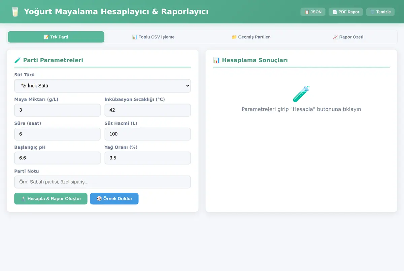Click the Parti Parametreleri heading

[x=48, y=60]
